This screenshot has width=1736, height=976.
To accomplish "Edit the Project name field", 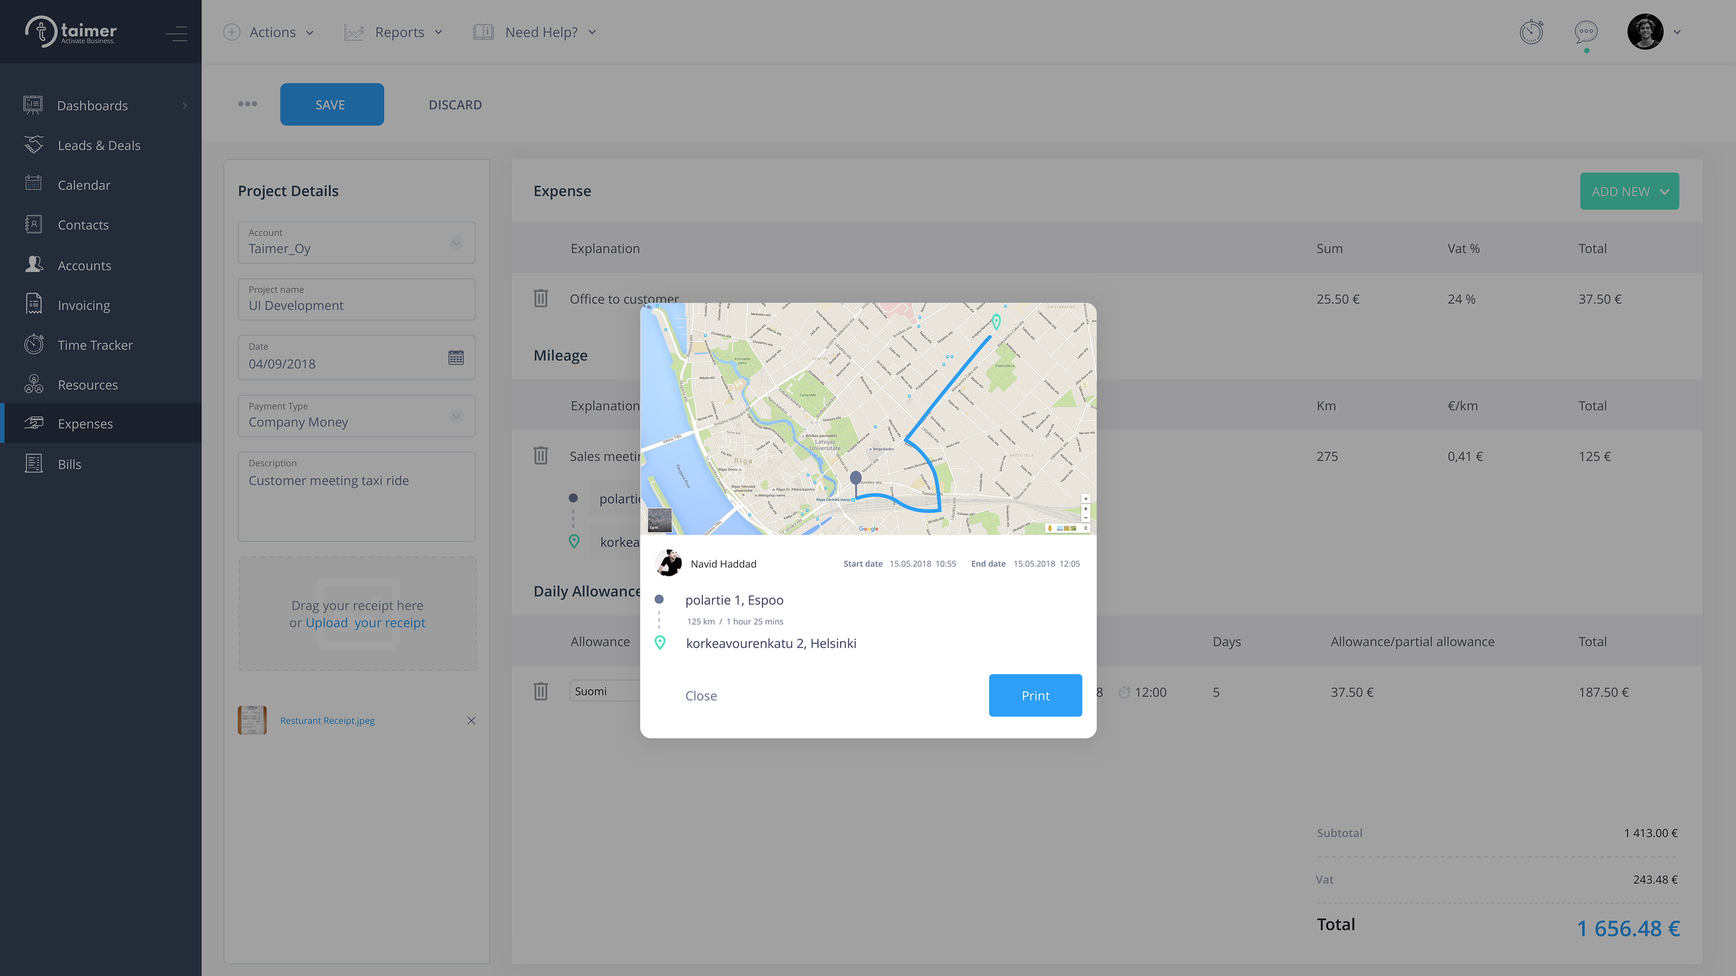I will click(x=357, y=299).
